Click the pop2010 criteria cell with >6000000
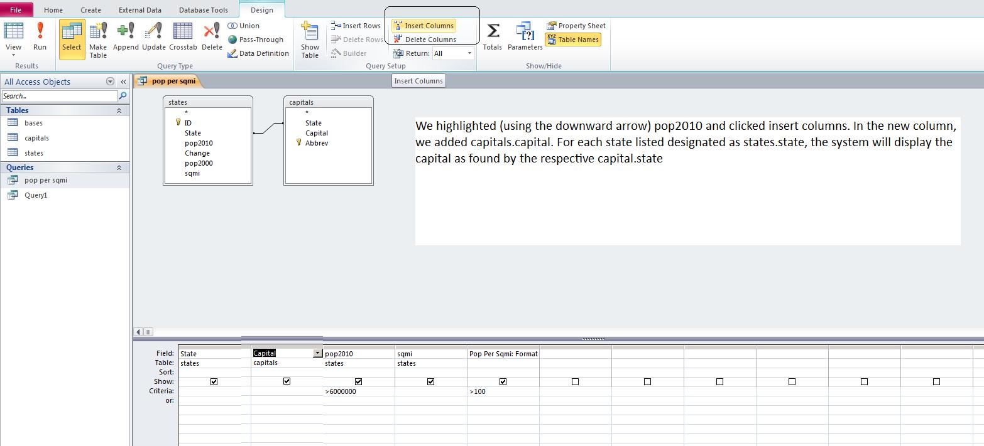The image size is (984, 446). pos(359,391)
